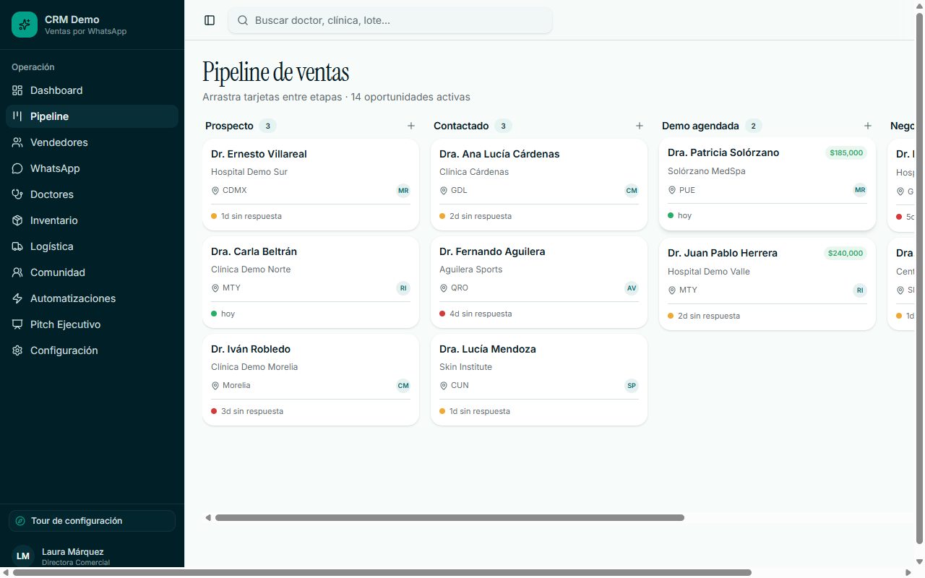Open Laura Márquez user profile
925x578 pixels.
(92, 556)
